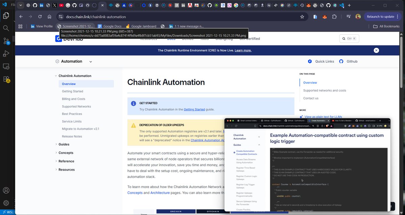
Task: Open Chrome apps grid in bookmarks bar
Action: pos(20,26)
